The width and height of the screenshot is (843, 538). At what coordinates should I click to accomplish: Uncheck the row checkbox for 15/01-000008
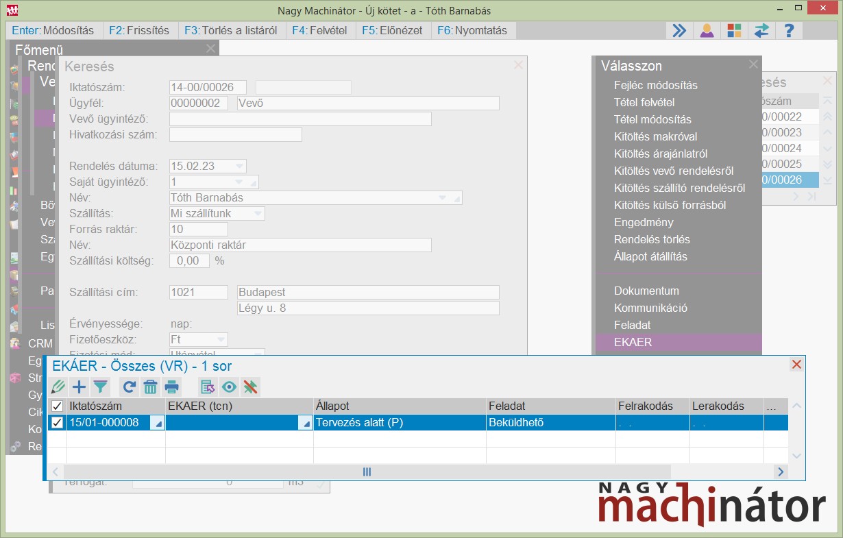coord(58,423)
